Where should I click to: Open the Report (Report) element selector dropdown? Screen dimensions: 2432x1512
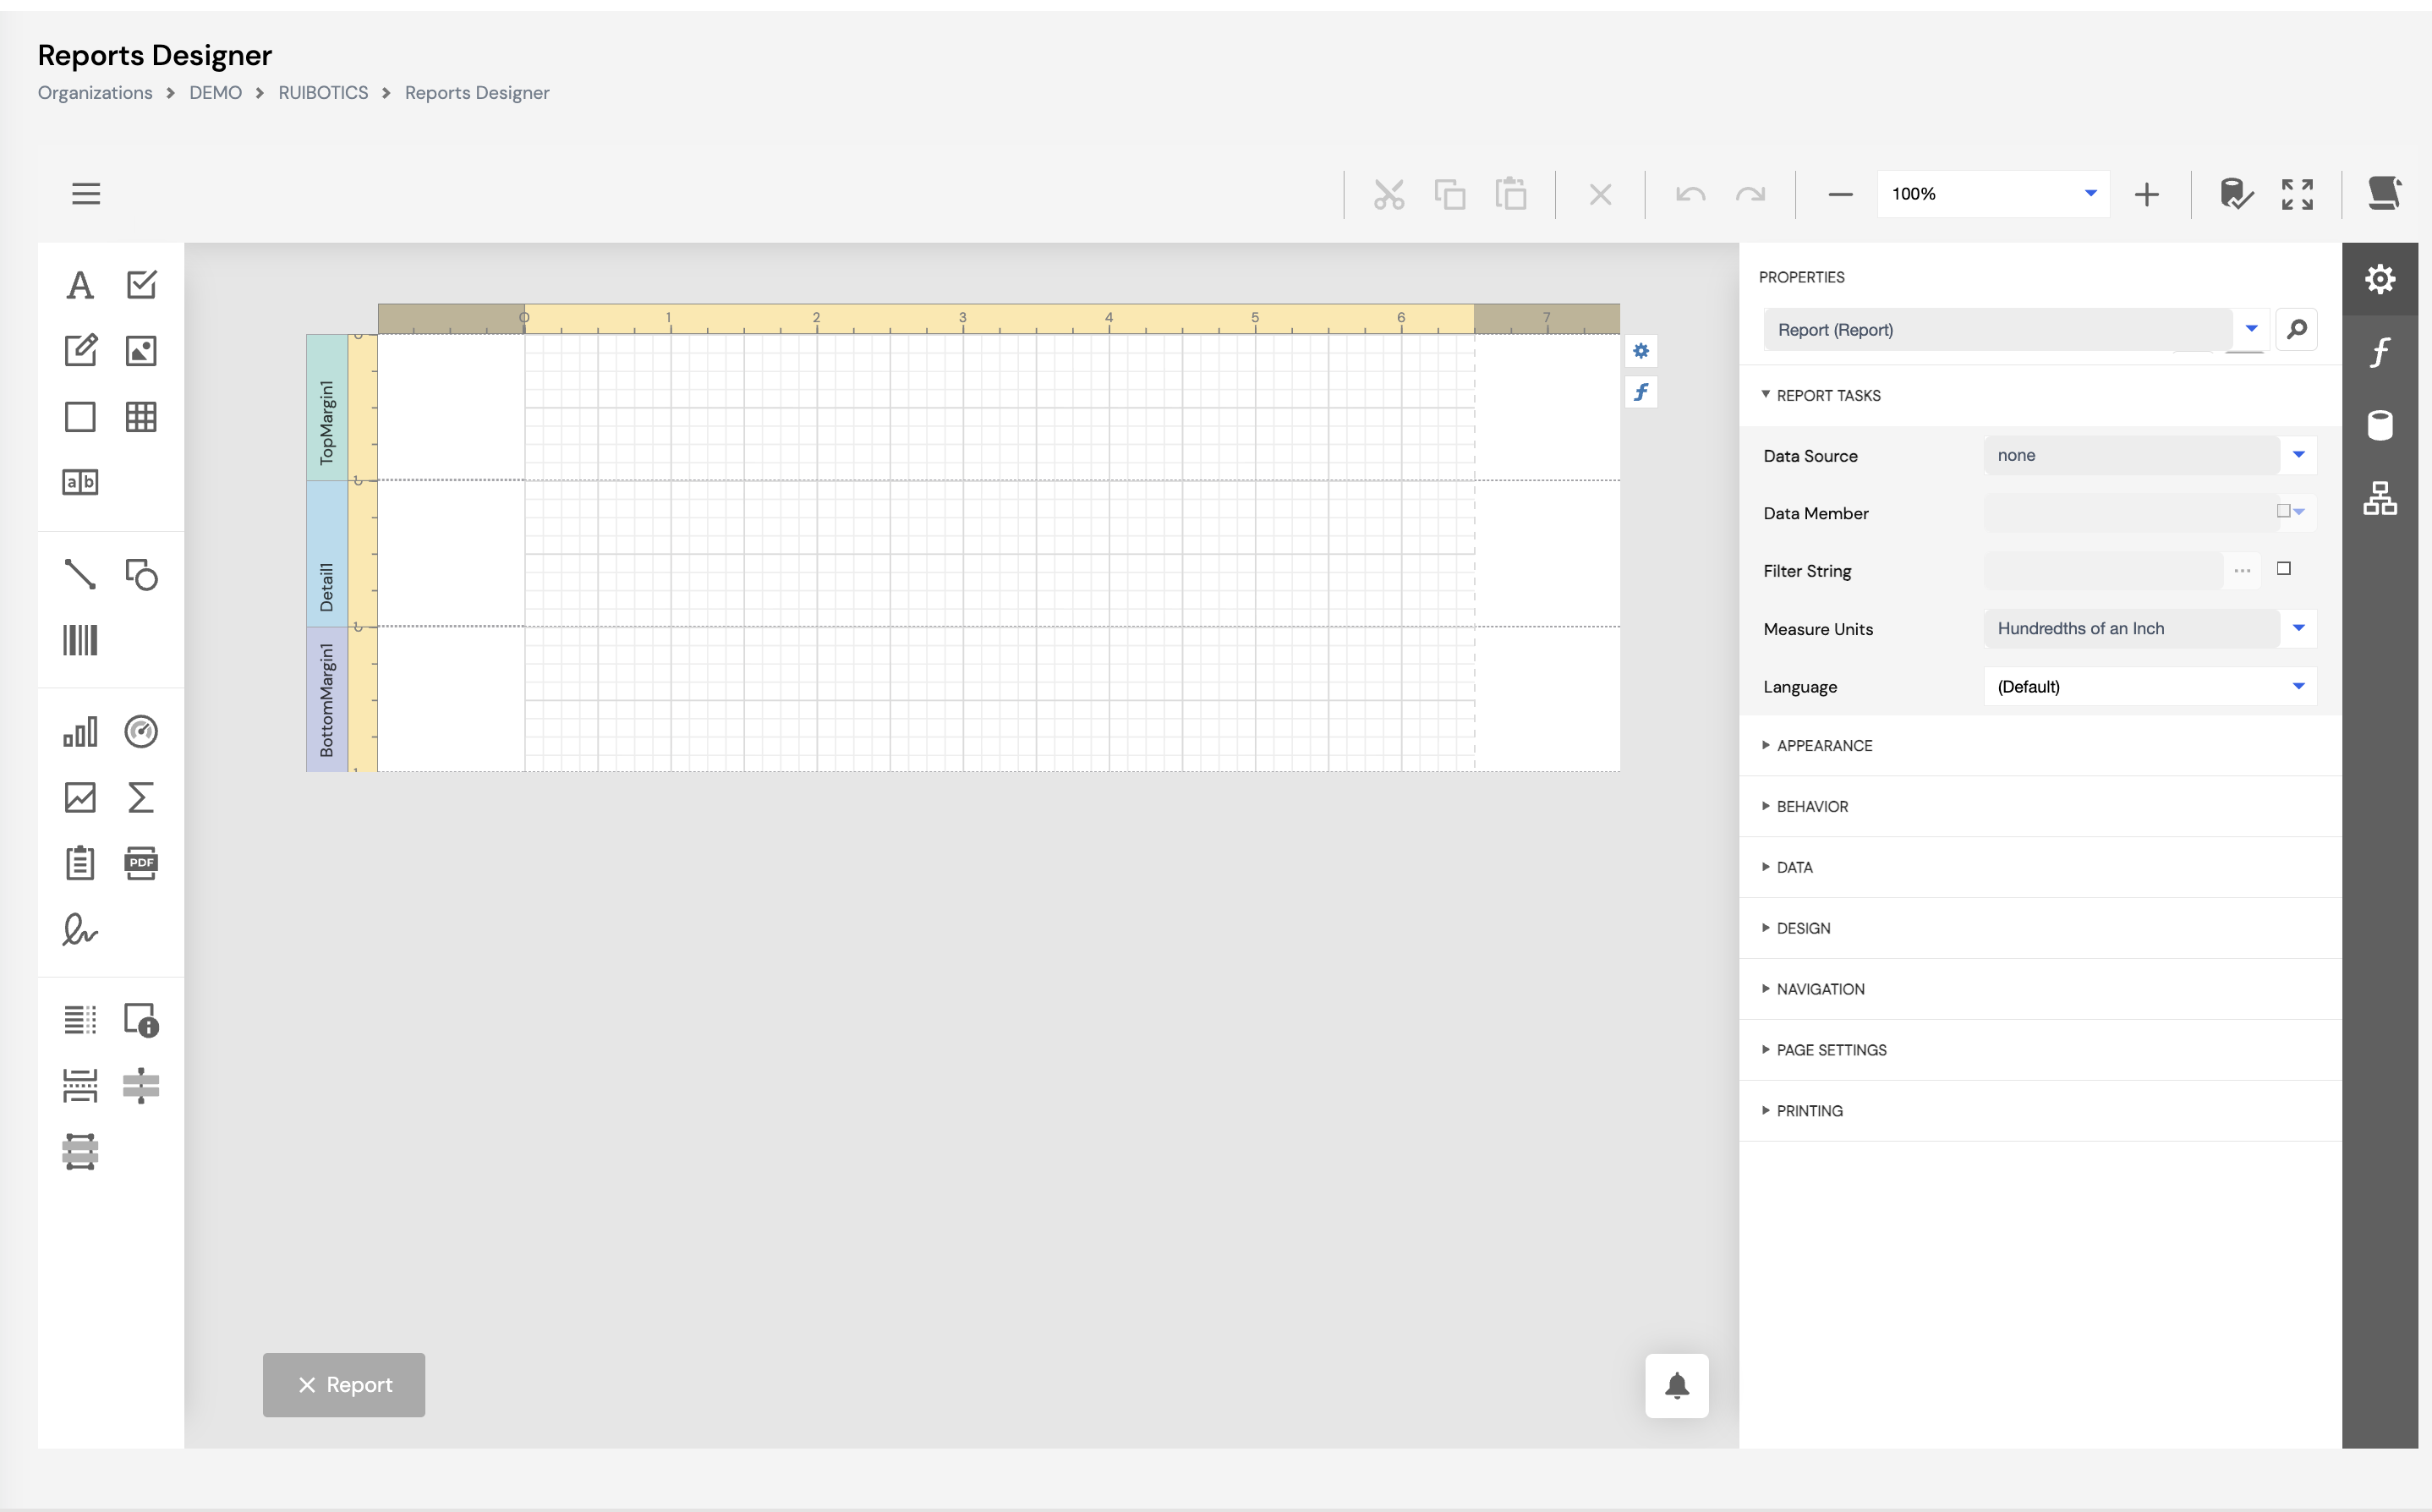tap(2251, 329)
